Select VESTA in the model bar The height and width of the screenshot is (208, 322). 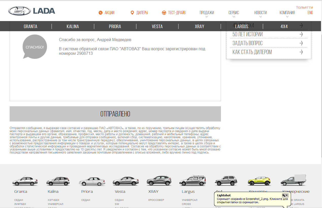click(x=157, y=26)
